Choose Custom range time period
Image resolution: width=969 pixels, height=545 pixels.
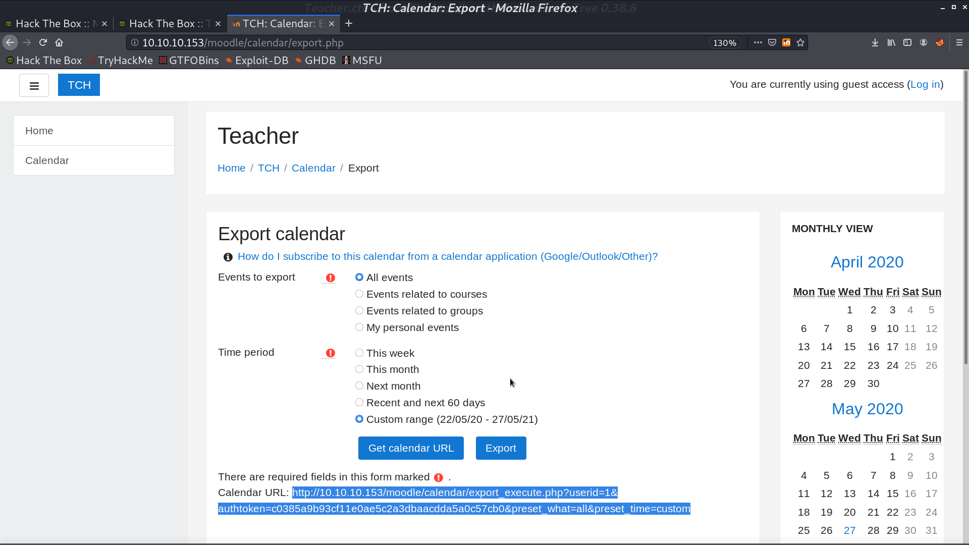[x=359, y=419]
